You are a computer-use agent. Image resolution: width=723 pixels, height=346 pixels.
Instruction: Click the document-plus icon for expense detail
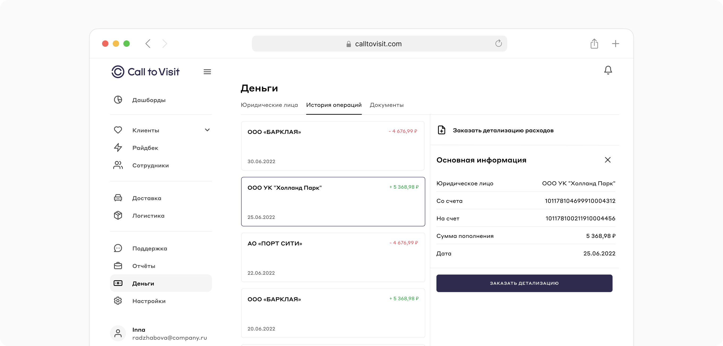point(442,130)
